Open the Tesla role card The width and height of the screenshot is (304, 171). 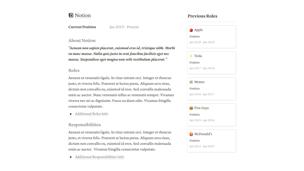(x=211, y=63)
